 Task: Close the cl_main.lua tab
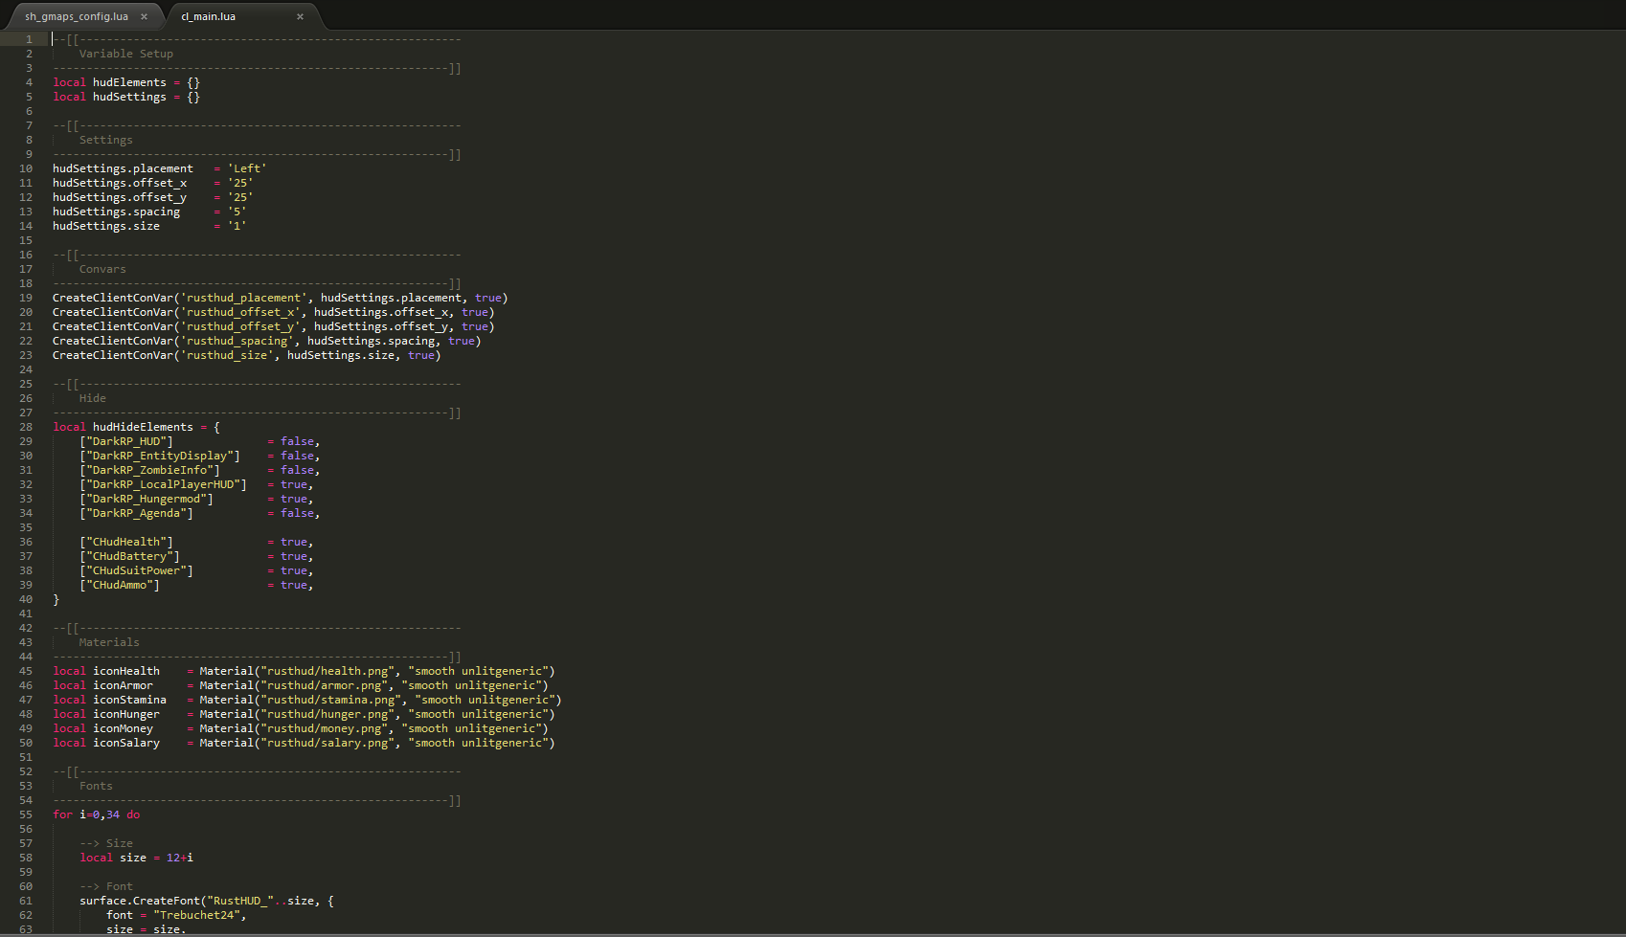[x=300, y=16]
